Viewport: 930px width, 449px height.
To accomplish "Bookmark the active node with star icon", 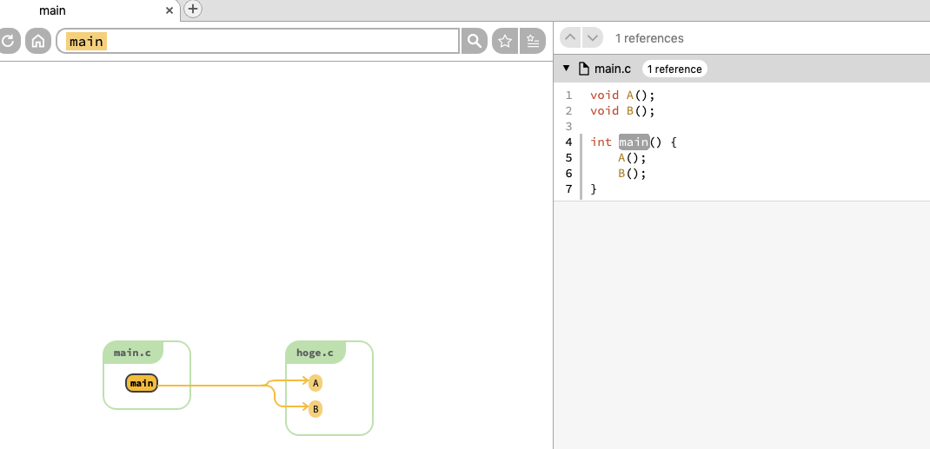I will point(505,41).
